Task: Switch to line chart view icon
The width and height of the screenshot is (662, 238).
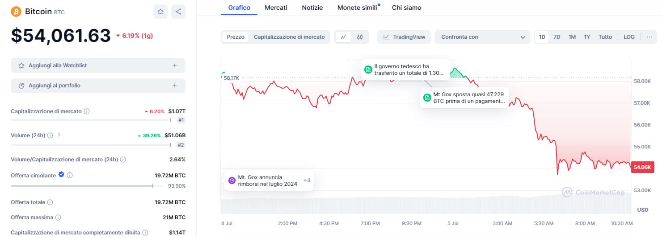Action: 343,37
